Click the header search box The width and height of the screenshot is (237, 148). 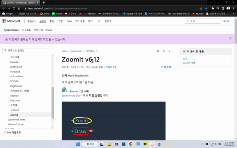(203, 21)
